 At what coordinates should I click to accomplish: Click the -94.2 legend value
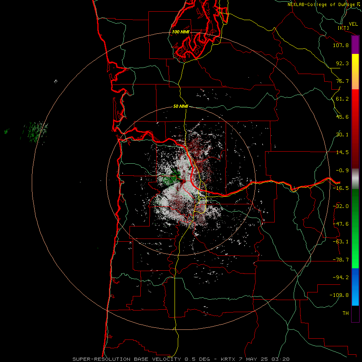tap(341, 278)
